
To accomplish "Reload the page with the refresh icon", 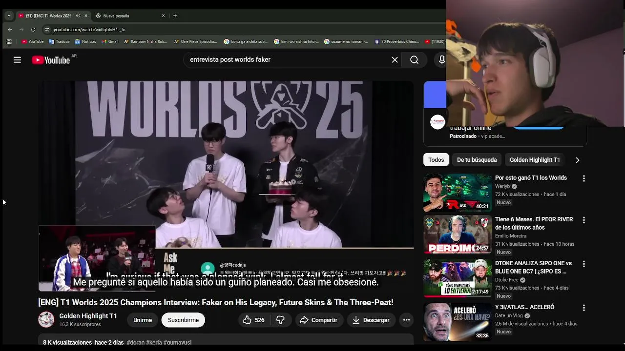I will [x=33, y=30].
